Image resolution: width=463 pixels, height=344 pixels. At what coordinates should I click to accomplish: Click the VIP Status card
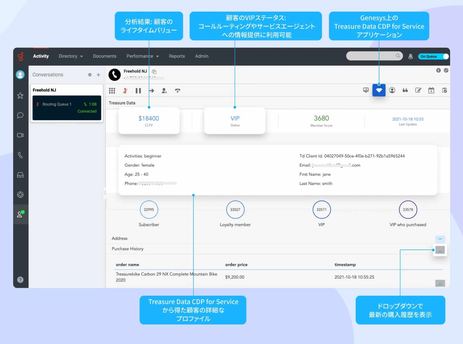click(x=235, y=121)
